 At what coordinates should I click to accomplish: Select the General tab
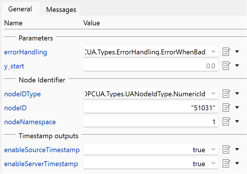tap(20, 9)
